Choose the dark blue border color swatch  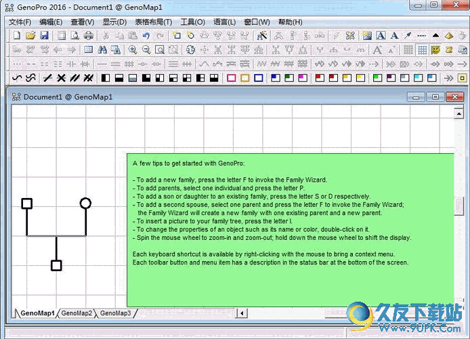tap(259, 78)
